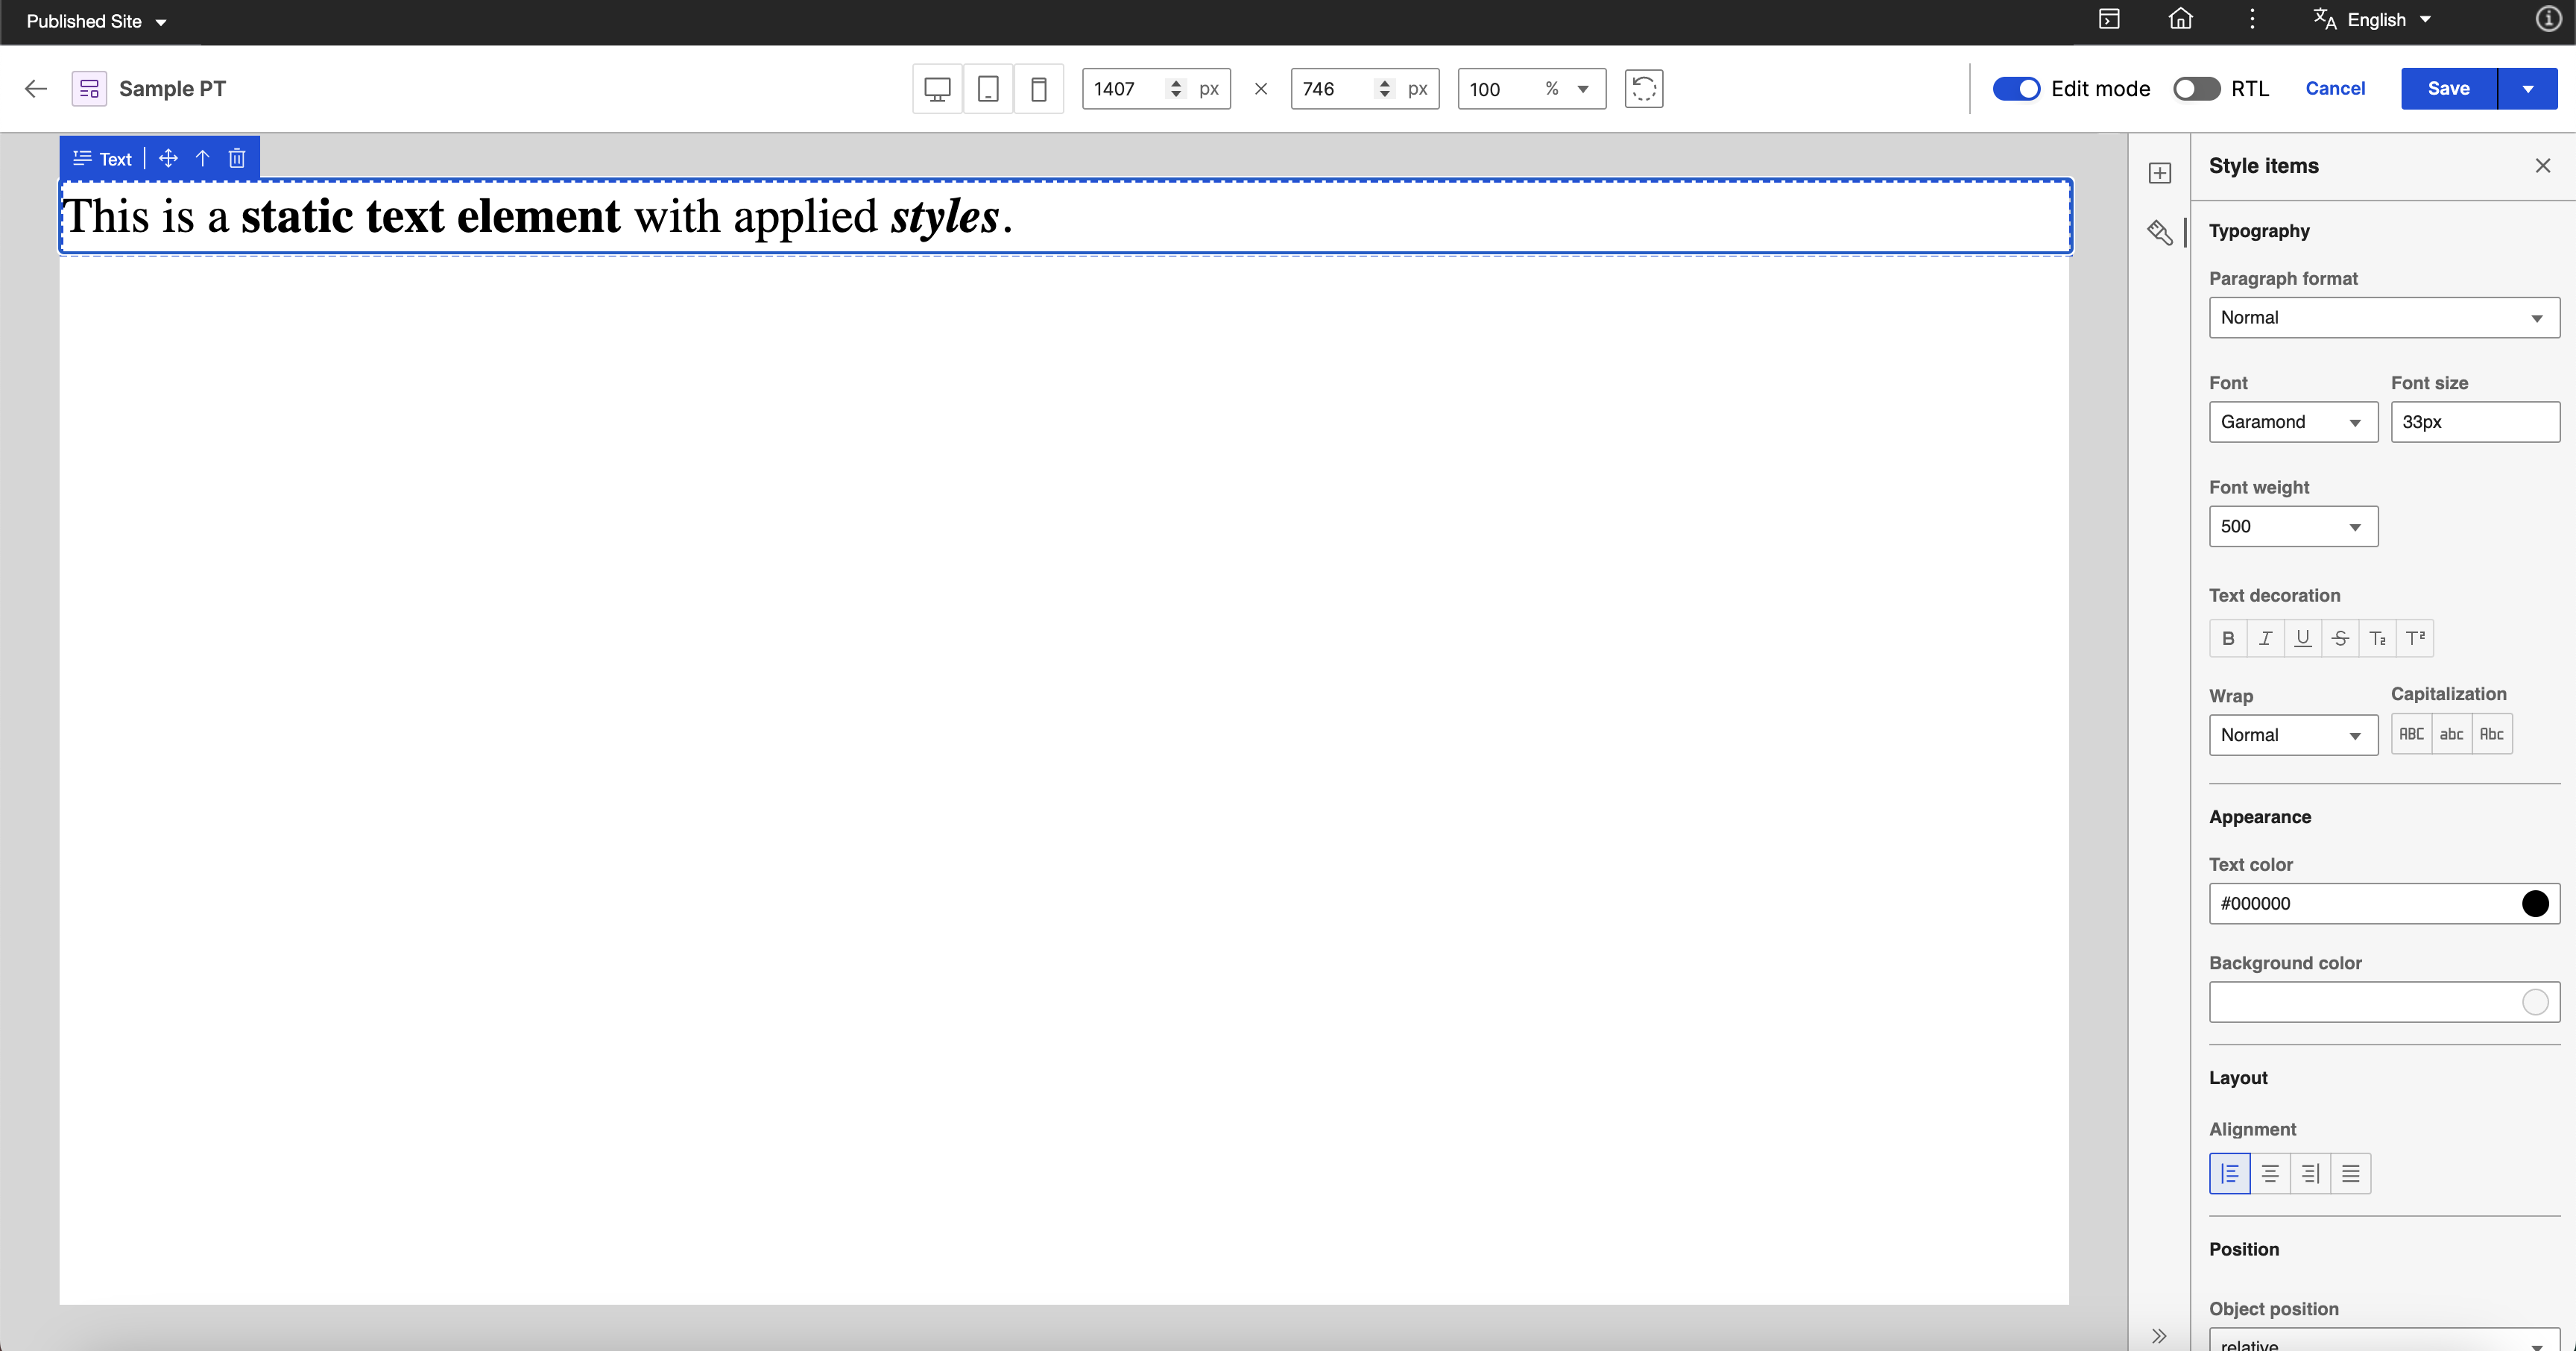Select parent element with up arrow icon
This screenshot has height=1351, width=2576.
(x=202, y=158)
